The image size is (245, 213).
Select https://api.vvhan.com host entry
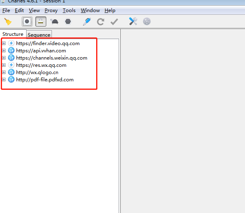(x=41, y=51)
